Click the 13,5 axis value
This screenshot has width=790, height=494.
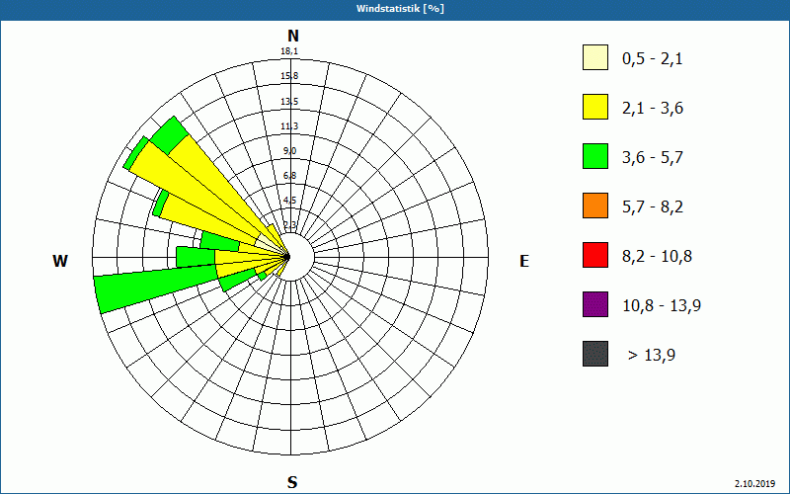[x=289, y=102]
